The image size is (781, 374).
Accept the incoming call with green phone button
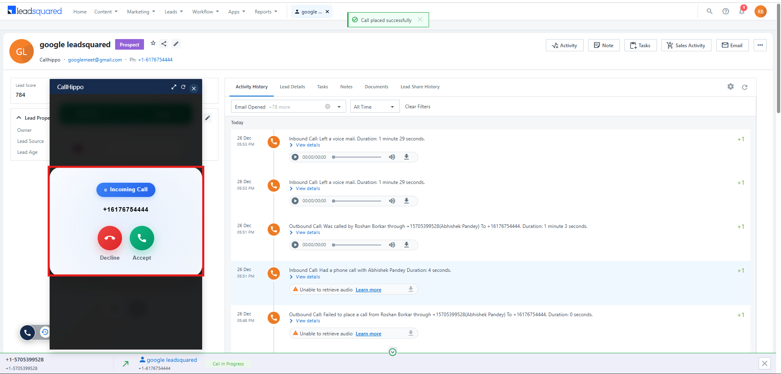(x=142, y=238)
